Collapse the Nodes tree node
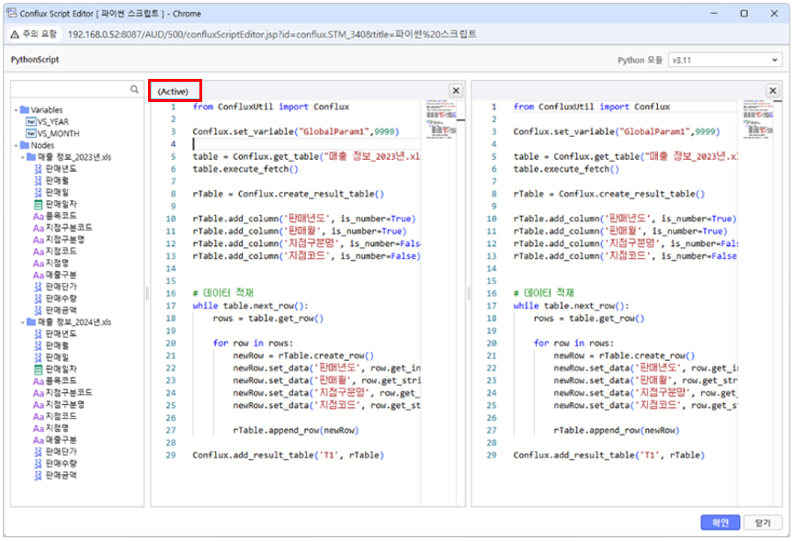This screenshot has width=795, height=541. (x=16, y=145)
